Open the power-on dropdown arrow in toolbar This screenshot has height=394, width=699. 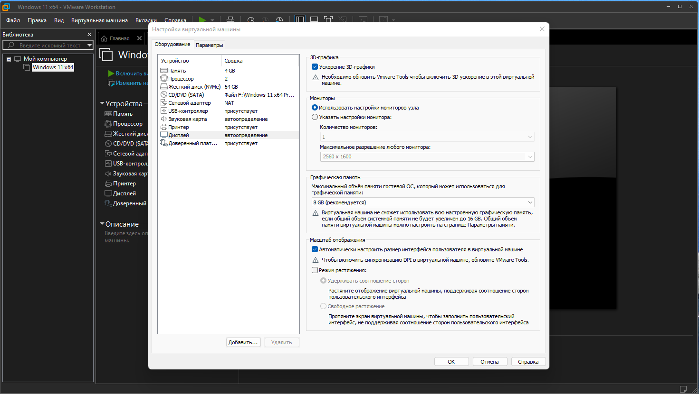click(x=212, y=20)
